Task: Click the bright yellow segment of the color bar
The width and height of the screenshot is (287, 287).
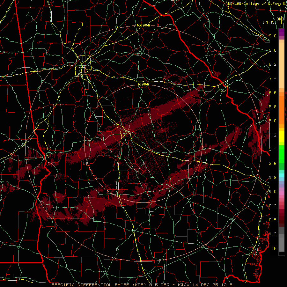Action: click(282, 136)
